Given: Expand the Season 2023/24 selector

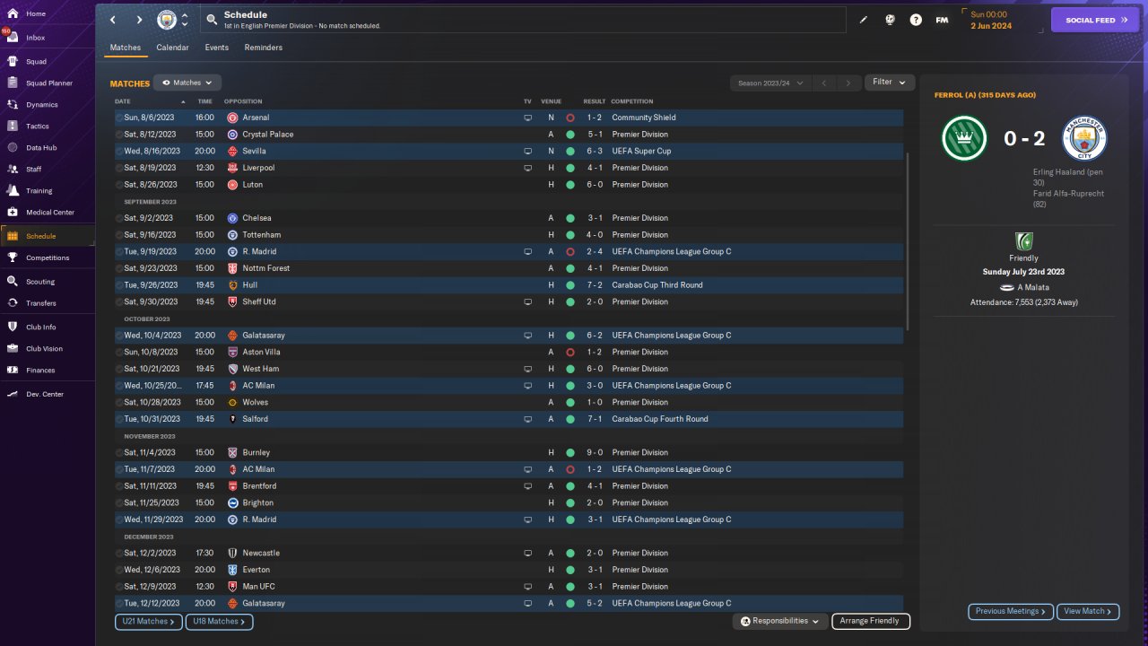Looking at the screenshot, I should pyautogui.click(x=770, y=83).
